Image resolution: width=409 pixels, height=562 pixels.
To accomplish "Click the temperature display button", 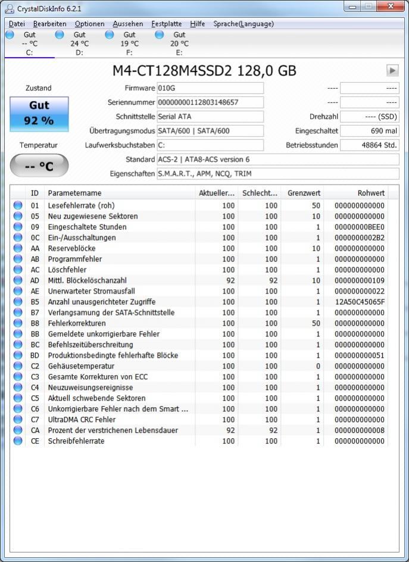I will click(x=39, y=166).
